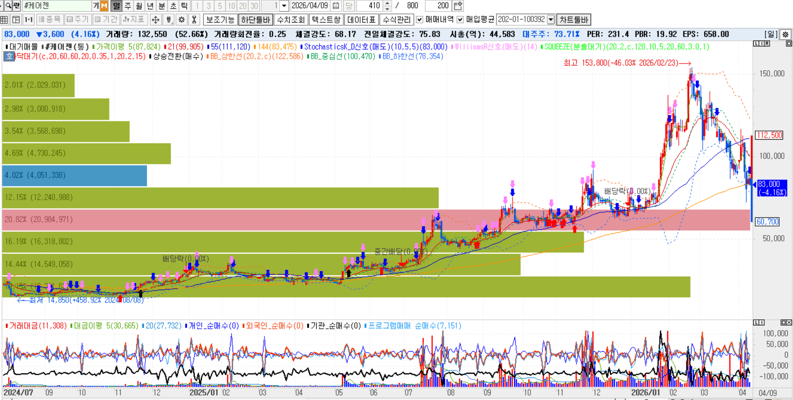The height and width of the screenshot is (400, 793).
Task: Click the 60,700 price label
Action: (768, 222)
